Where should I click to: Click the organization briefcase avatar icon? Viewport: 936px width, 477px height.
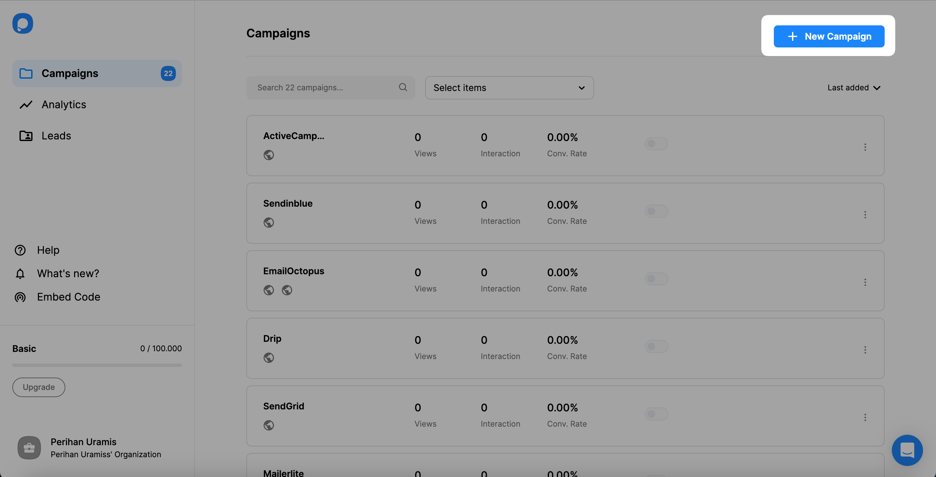coord(29,447)
